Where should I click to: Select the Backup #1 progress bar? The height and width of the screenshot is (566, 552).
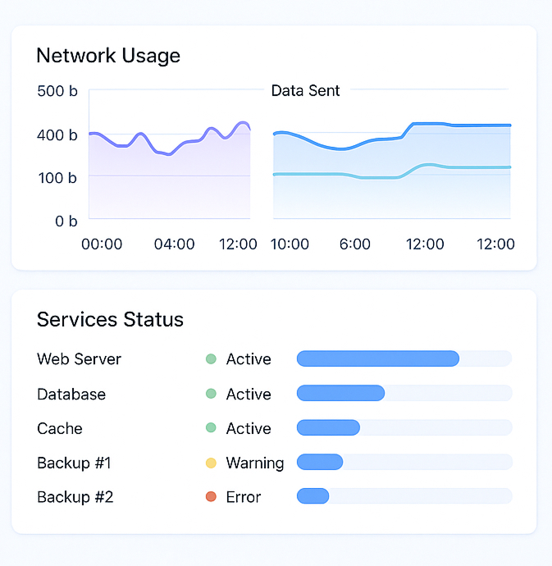tap(404, 462)
